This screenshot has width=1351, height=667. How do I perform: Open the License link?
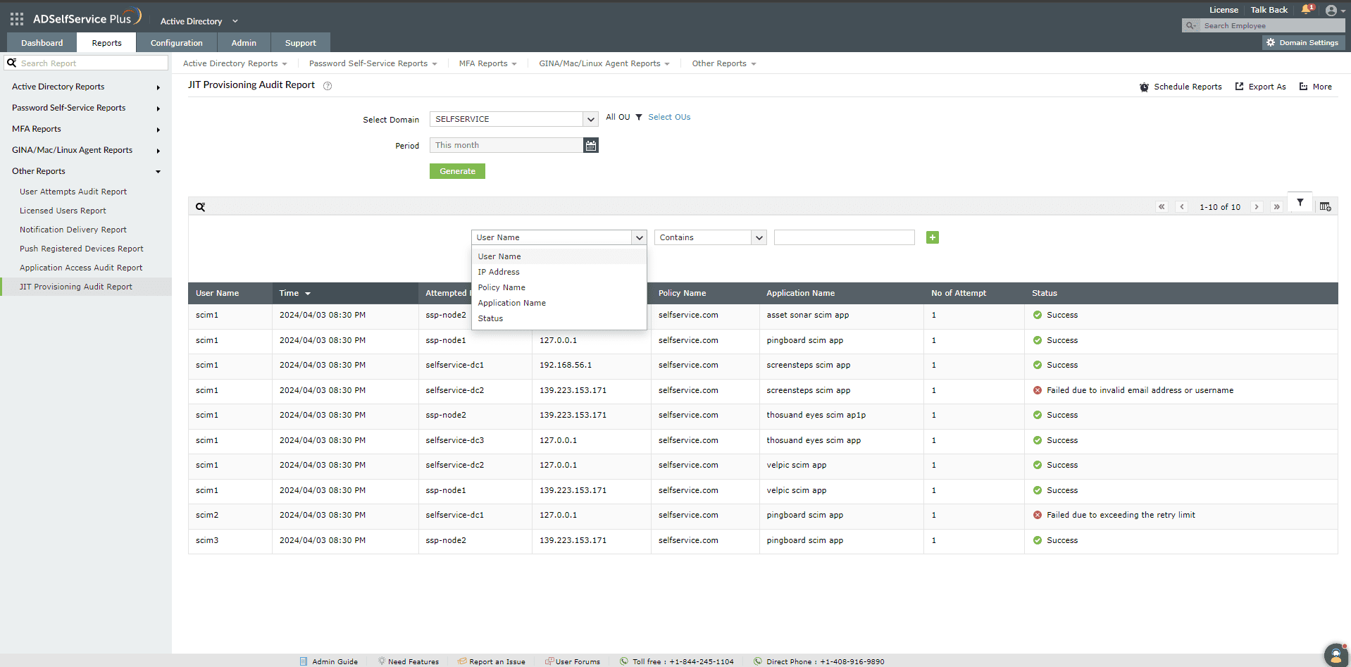pos(1224,10)
